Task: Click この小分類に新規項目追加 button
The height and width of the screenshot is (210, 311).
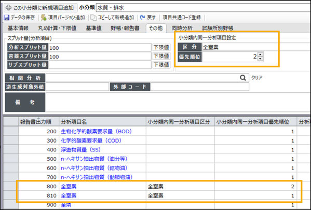Action: tap(40, 8)
